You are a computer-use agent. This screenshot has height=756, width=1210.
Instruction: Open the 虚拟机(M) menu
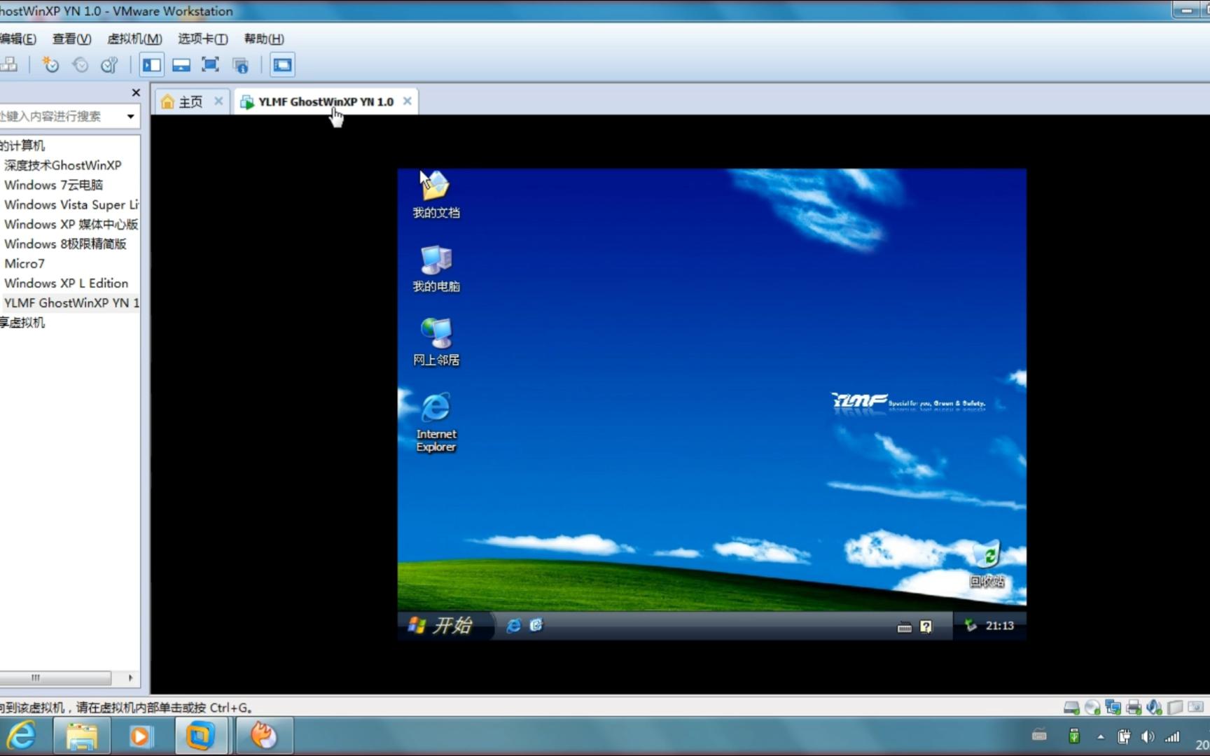134,38
